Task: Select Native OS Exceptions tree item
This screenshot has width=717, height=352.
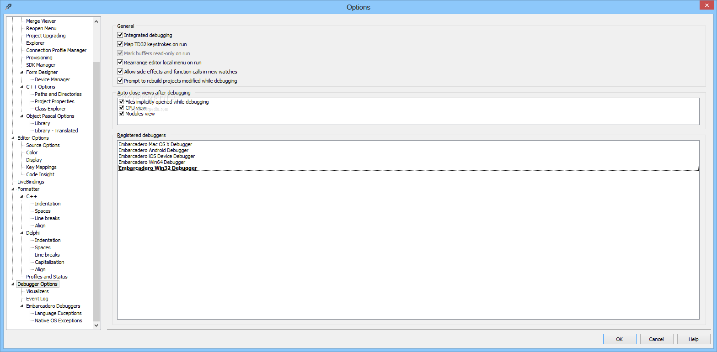Action: click(59, 320)
